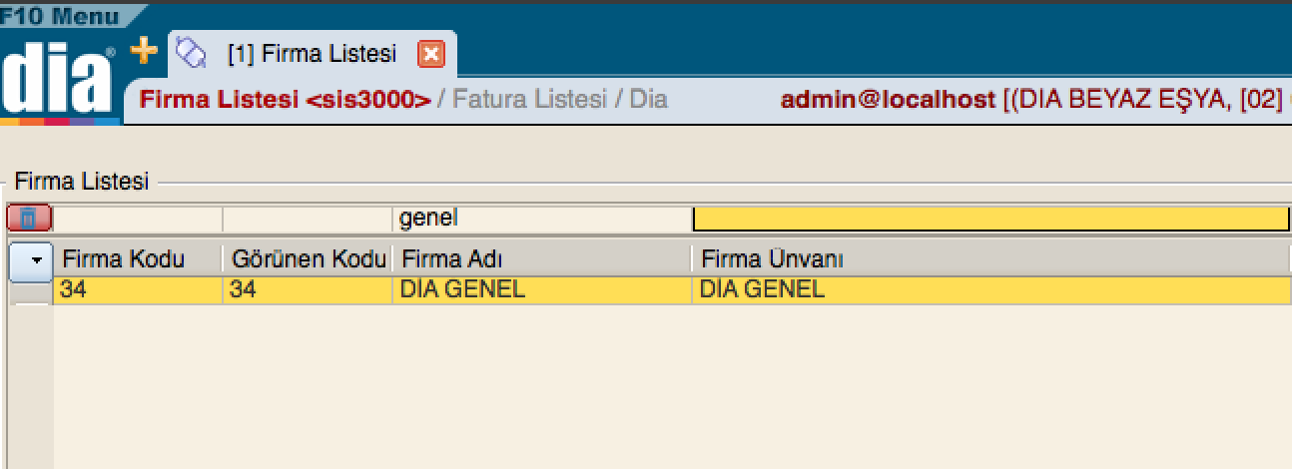Click the orange plus new tab icon
1292x469 pixels.
(x=145, y=50)
